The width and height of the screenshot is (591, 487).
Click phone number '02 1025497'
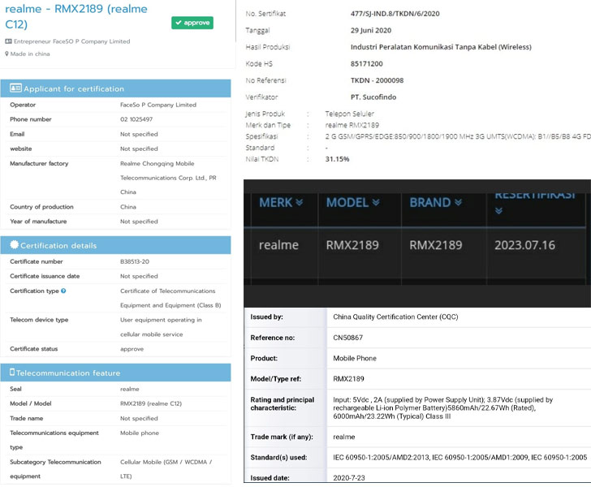(x=136, y=119)
